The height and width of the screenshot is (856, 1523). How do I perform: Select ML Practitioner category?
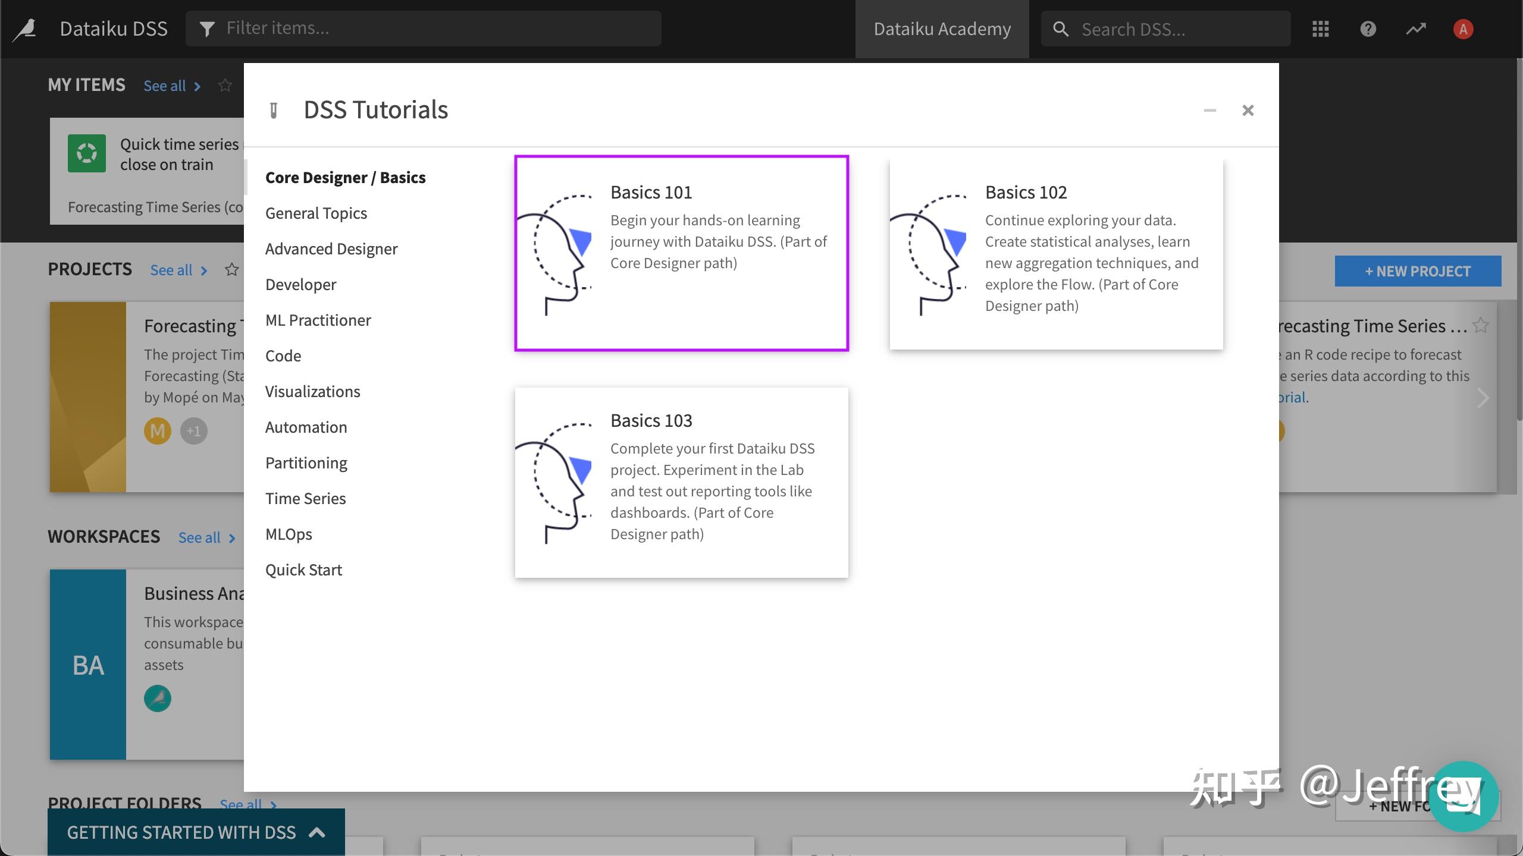coord(318,320)
